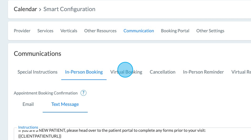Switch to the Services tab

[x=45, y=31]
